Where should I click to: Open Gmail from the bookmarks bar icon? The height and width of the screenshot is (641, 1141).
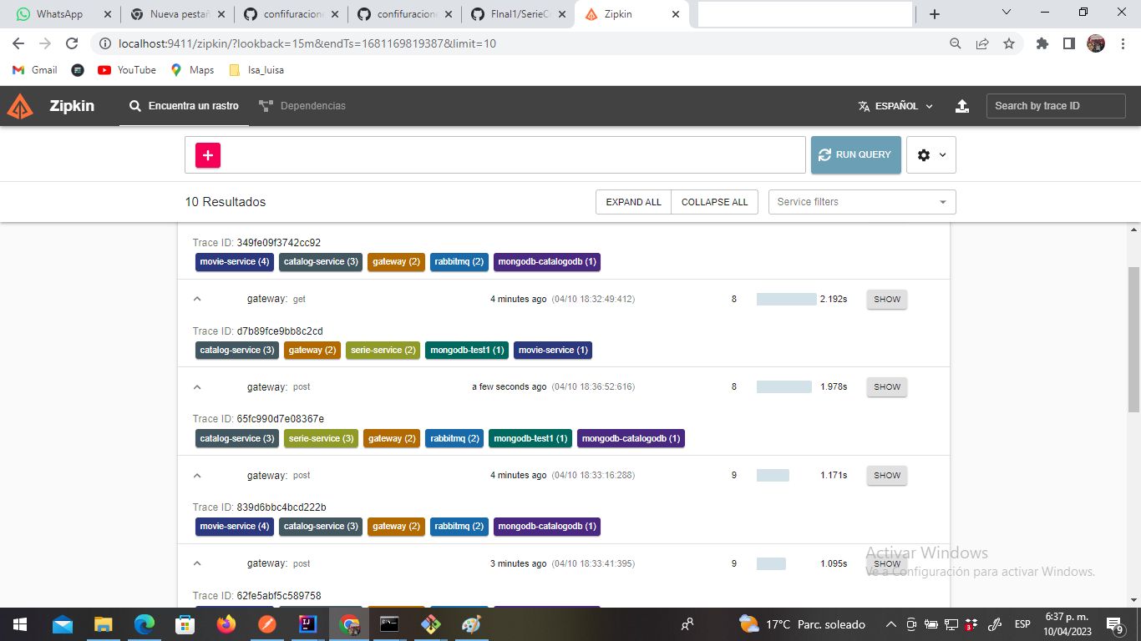click(x=18, y=70)
